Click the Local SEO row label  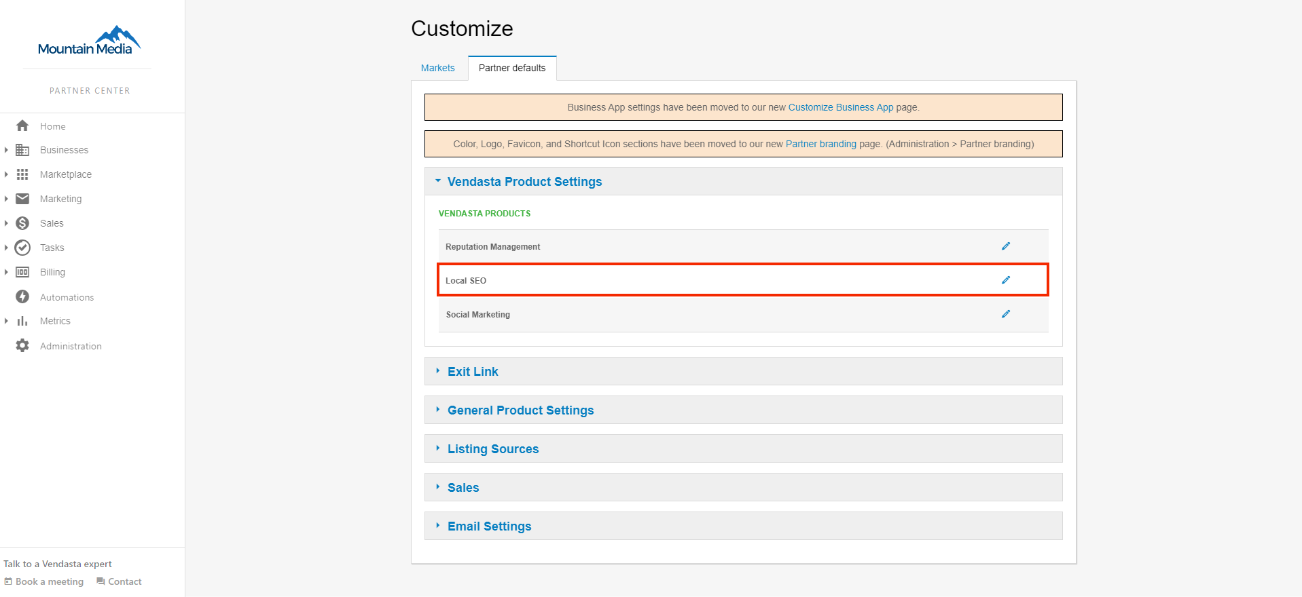pos(466,281)
